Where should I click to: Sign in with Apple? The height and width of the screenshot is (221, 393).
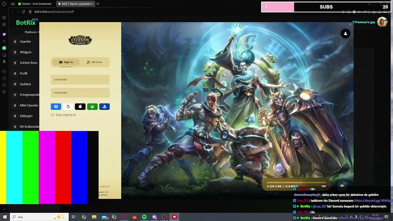point(80,107)
